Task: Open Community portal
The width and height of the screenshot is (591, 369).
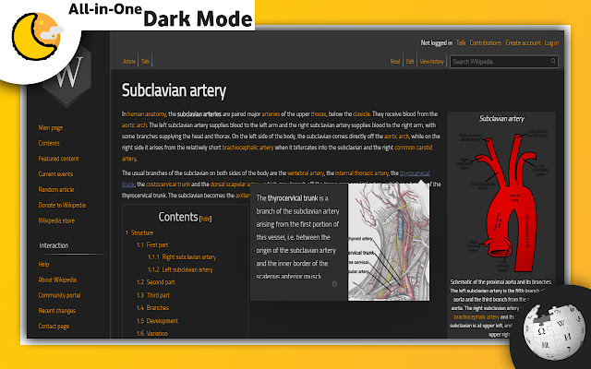Action: [59, 295]
